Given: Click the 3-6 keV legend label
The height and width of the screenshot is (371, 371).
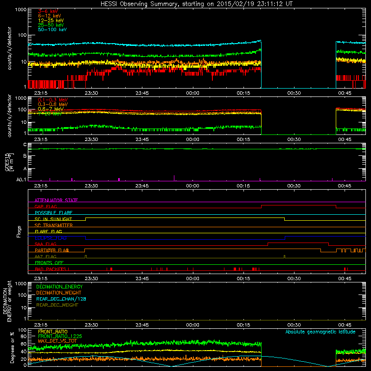Looking at the screenshot, I should [x=48, y=11].
